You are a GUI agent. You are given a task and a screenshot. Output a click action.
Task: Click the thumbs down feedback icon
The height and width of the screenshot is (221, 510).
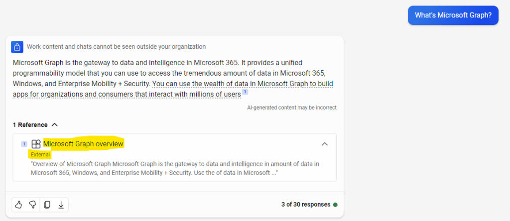pos(32,205)
